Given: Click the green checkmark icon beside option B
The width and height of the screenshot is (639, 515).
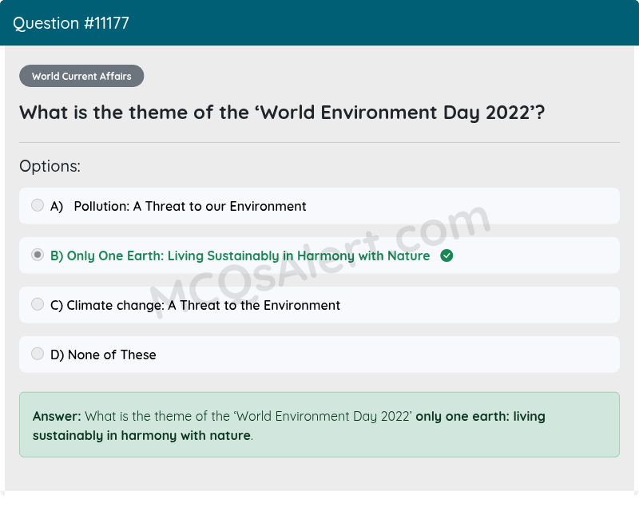Looking at the screenshot, I should [447, 256].
